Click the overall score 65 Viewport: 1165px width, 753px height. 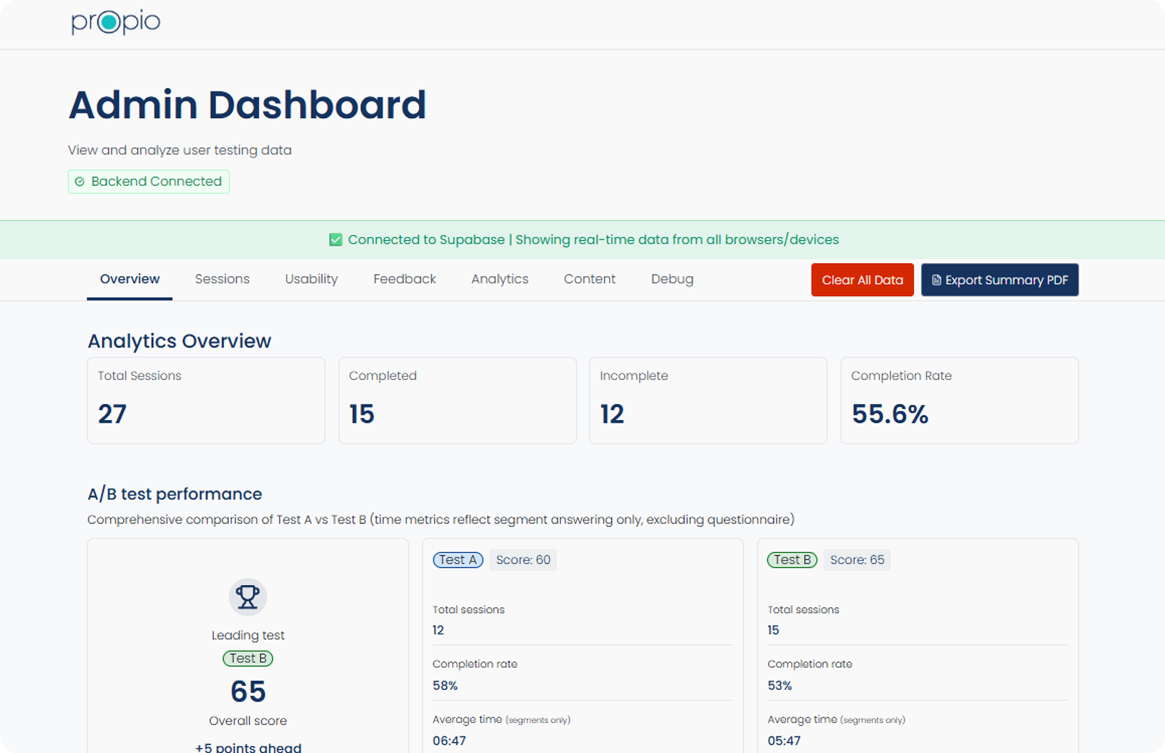tap(248, 692)
